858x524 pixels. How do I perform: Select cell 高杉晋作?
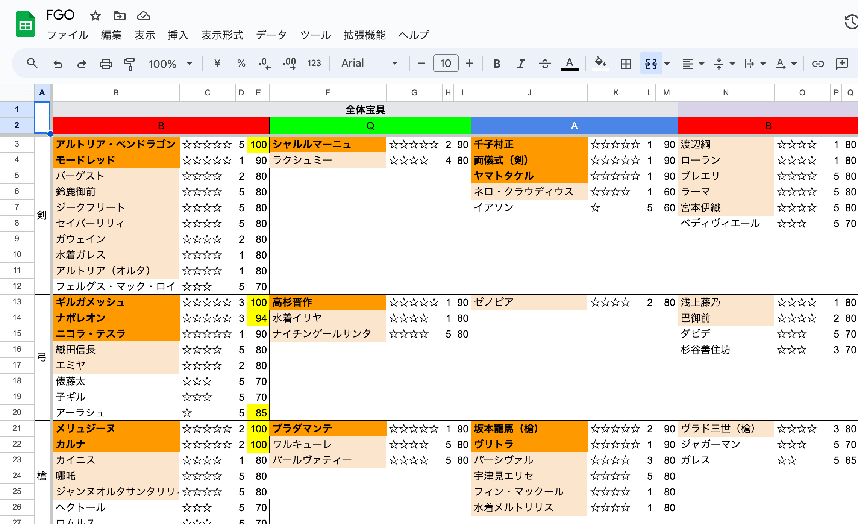(x=327, y=302)
